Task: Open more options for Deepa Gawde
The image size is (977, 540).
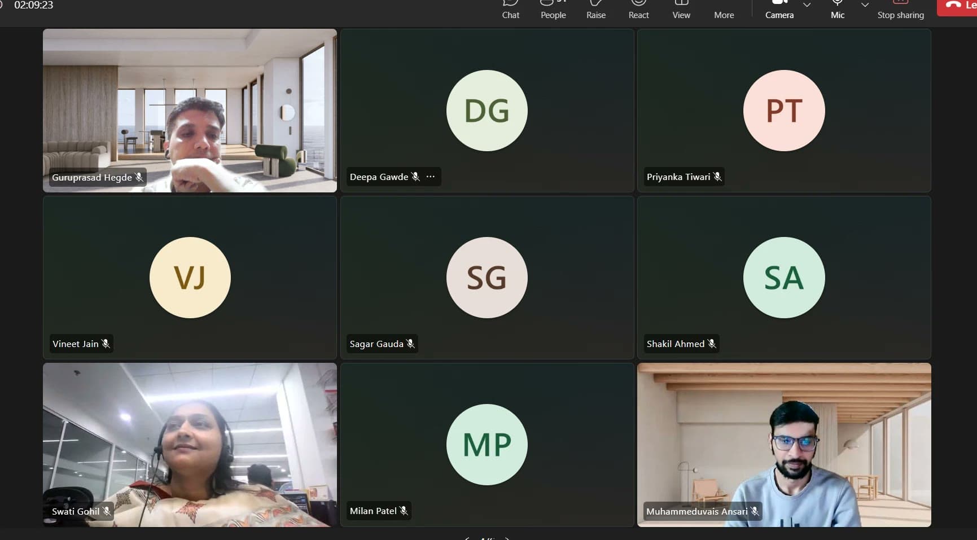Action: (x=431, y=177)
